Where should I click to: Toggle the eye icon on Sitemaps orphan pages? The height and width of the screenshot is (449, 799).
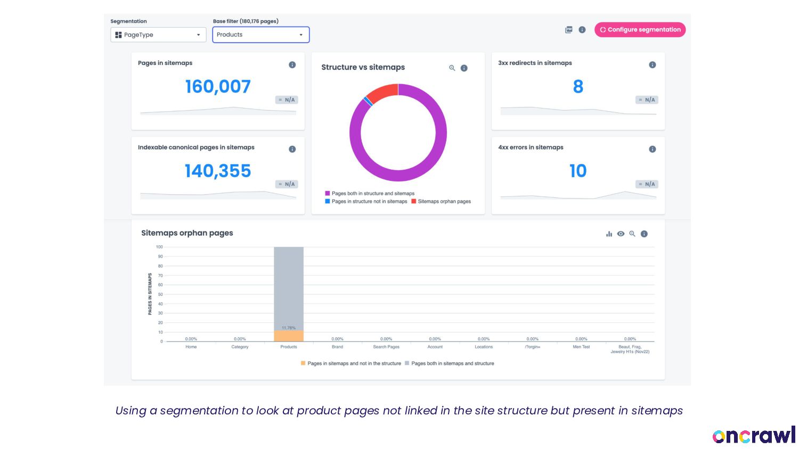tap(621, 234)
